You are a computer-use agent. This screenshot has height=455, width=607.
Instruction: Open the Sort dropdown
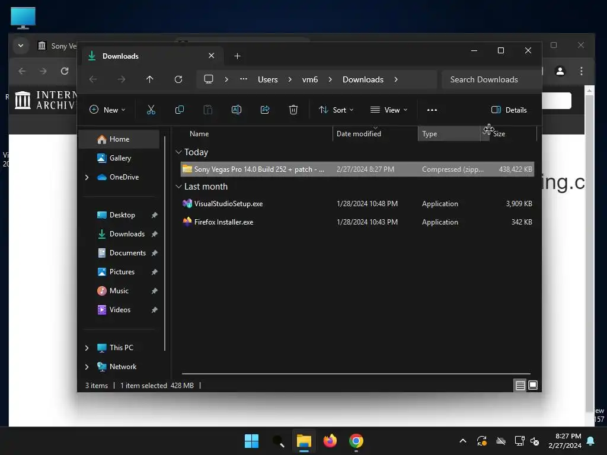click(x=336, y=110)
